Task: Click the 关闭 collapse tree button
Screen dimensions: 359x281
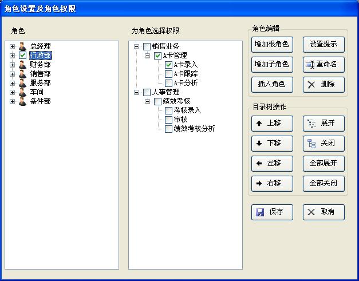Action: click(x=324, y=144)
